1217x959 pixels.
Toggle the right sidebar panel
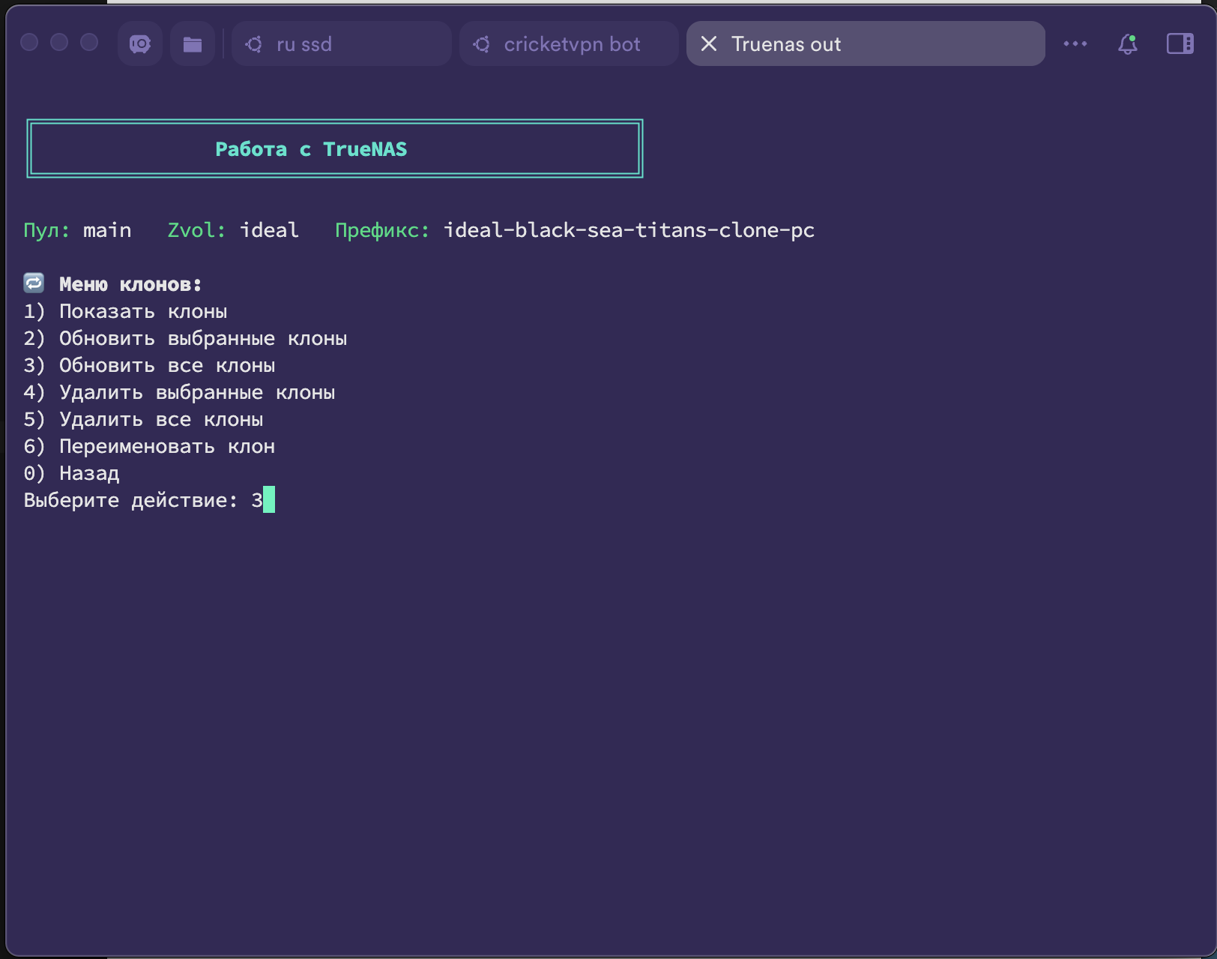click(x=1180, y=44)
